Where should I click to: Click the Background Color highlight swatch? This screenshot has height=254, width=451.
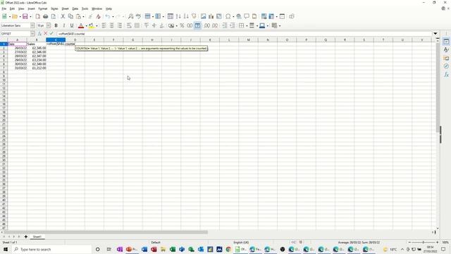click(x=91, y=25)
